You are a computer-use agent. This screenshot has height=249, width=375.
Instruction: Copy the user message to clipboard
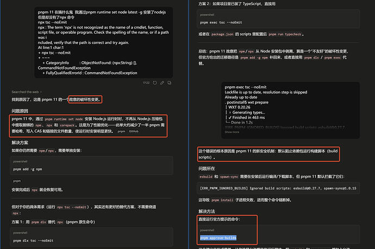click(x=170, y=83)
